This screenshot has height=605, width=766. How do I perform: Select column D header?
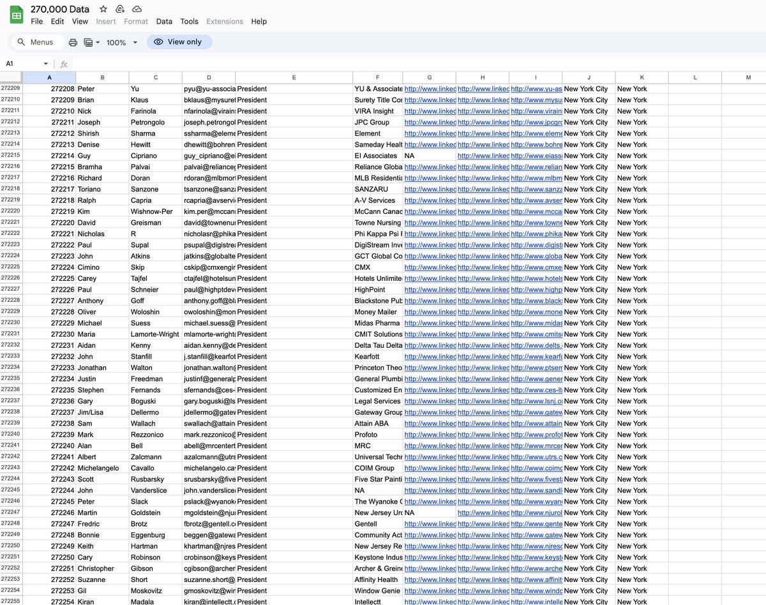pyautogui.click(x=208, y=78)
